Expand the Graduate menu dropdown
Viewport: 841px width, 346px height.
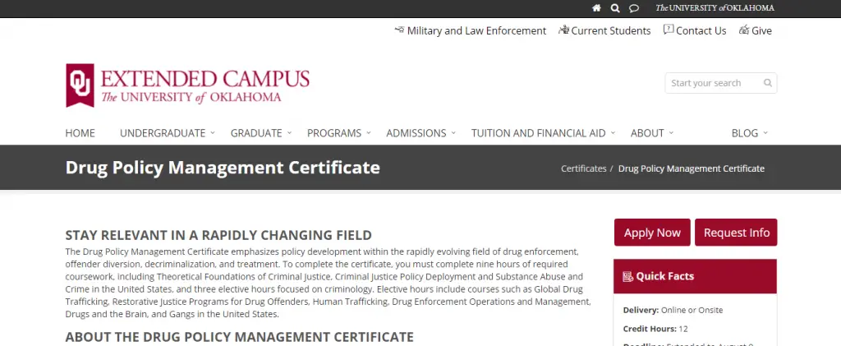[x=261, y=133]
